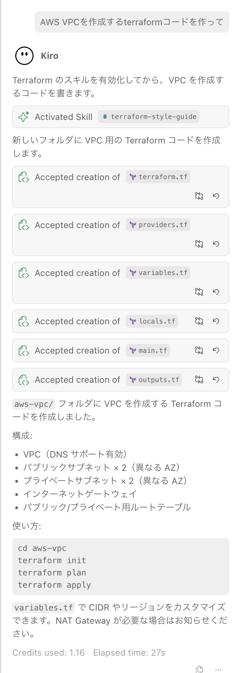Viewport: 232px width, 673px height.
Task: Copy the assistant response with copy icon
Action: 199,668
